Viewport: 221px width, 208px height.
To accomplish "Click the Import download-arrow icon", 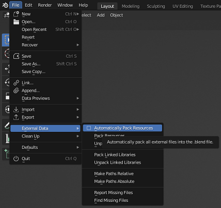I will [16, 109].
